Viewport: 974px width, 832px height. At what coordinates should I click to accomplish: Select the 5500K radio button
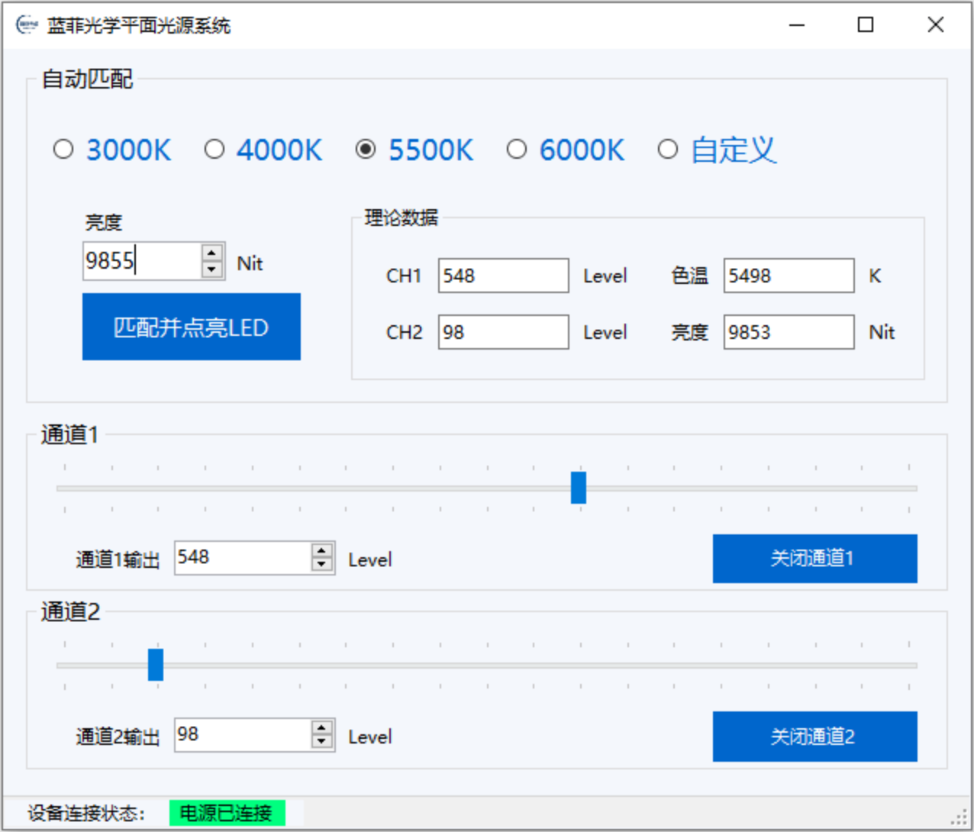tap(366, 150)
